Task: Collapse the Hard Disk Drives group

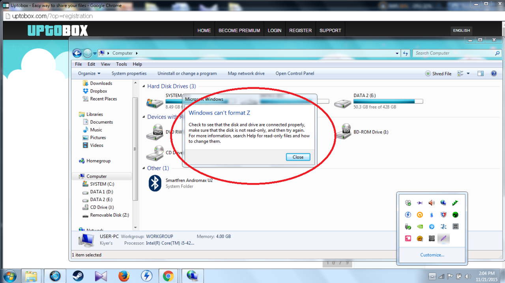Action: pos(144,86)
